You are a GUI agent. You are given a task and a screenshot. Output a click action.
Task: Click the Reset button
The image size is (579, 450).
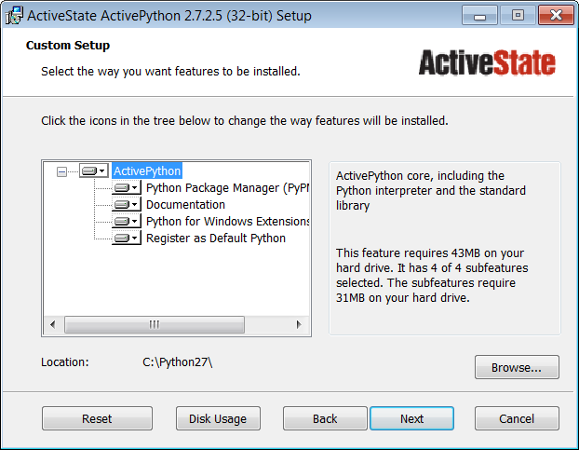(97, 418)
